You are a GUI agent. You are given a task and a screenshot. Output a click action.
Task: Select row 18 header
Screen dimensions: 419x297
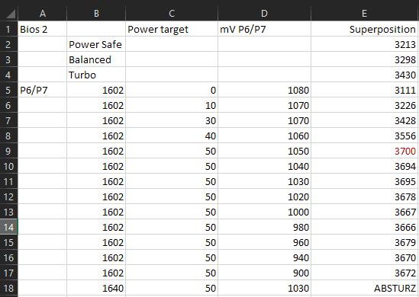[x=9, y=288]
